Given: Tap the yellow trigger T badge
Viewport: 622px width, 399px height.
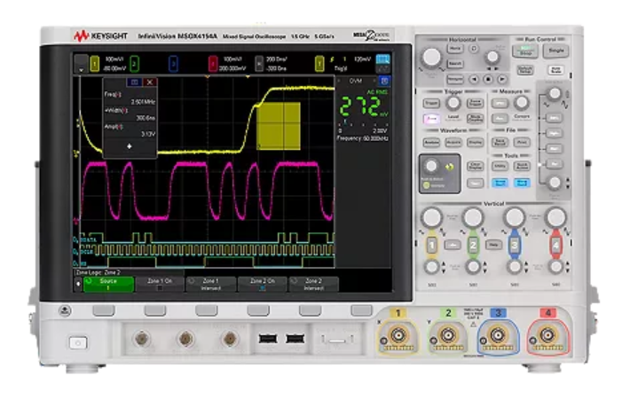Looking at the screenshot, I should [319, 64].
